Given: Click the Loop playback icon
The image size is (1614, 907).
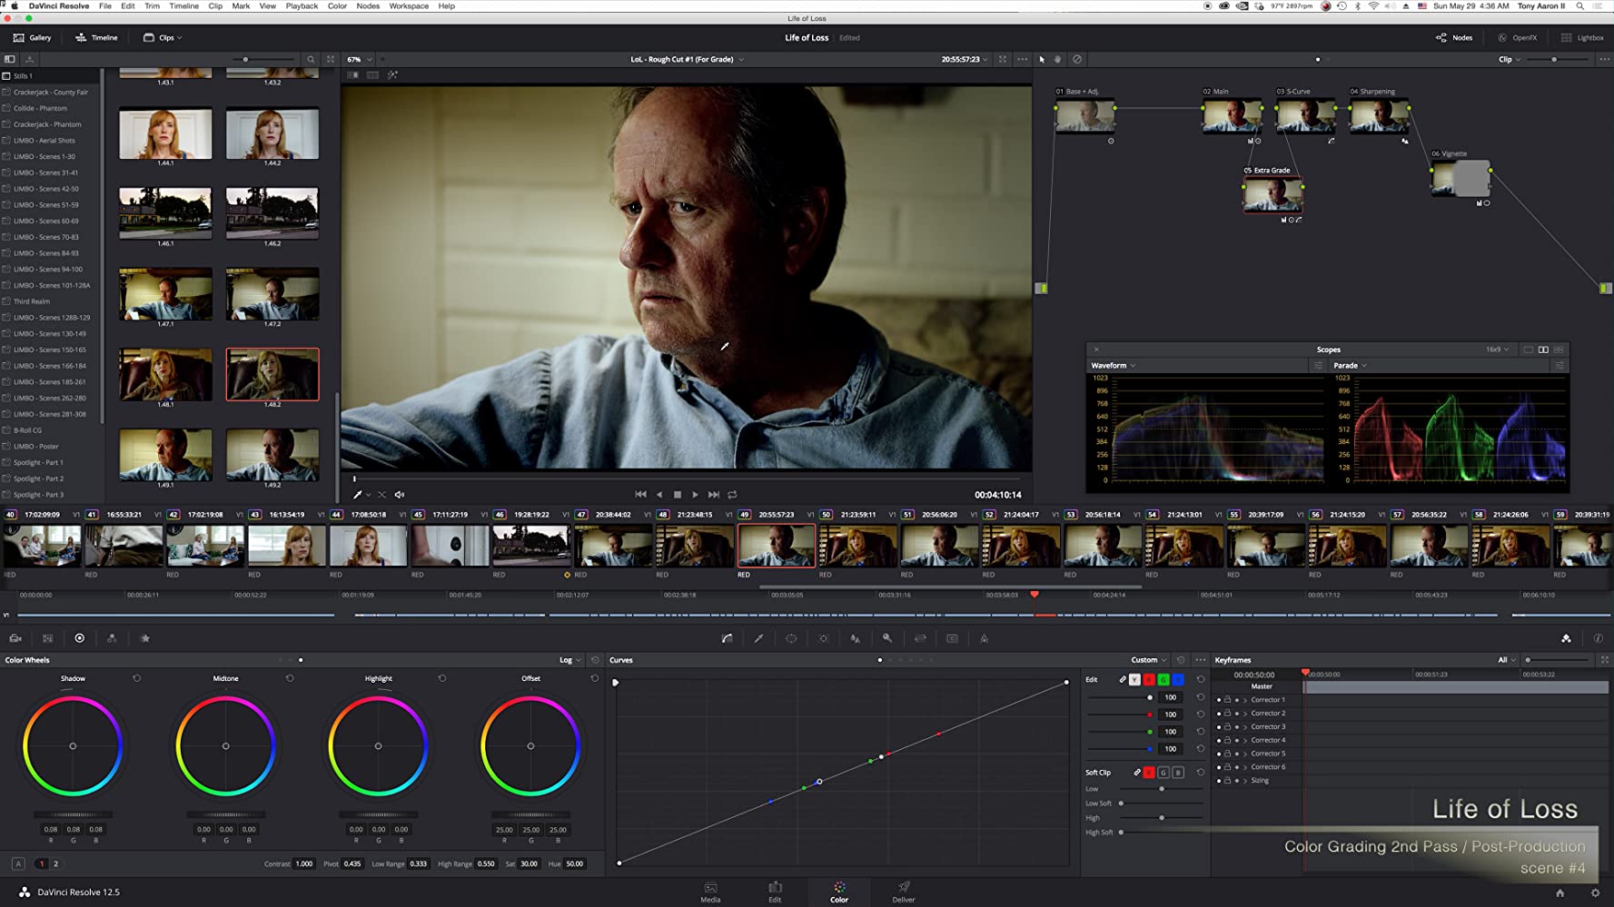Looking at the screenshot, I should [732, 495].
